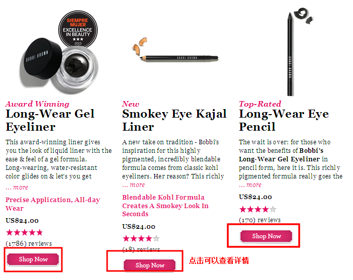
Task: Open the Long-Wear Eye Pencil title link
Action: [x=284, y=120]
